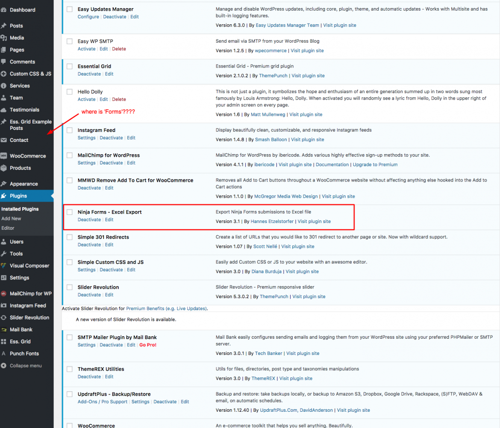
Task: Select 'A new version of Slider Revolution is available.'
Action: (126, 320)
